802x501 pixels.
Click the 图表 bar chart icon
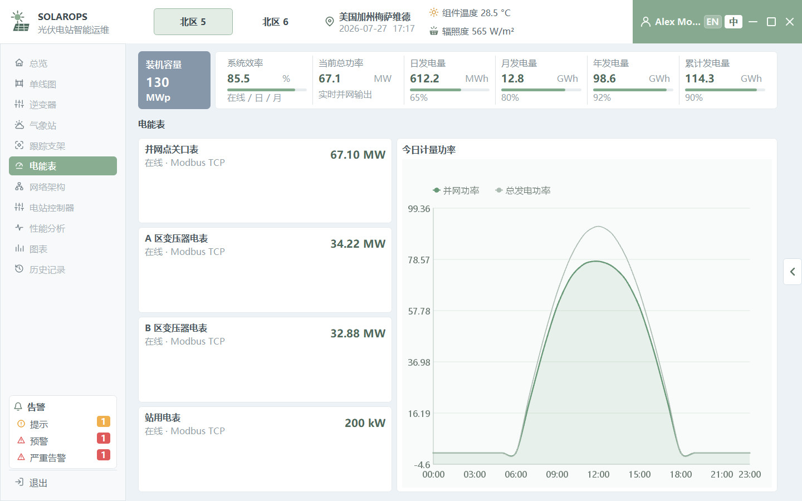19,248
